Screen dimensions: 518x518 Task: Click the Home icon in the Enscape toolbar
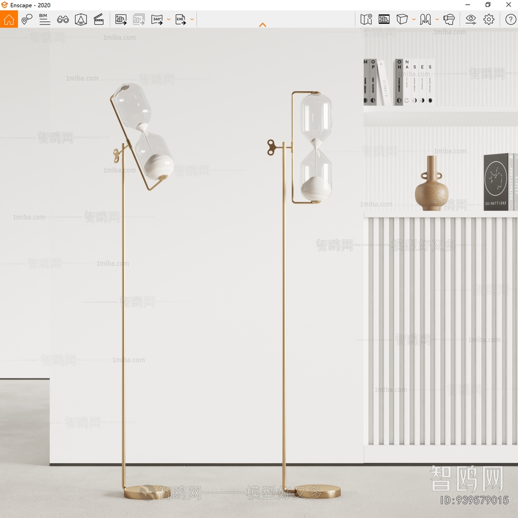pyautogui.click(x=9, y=19)
